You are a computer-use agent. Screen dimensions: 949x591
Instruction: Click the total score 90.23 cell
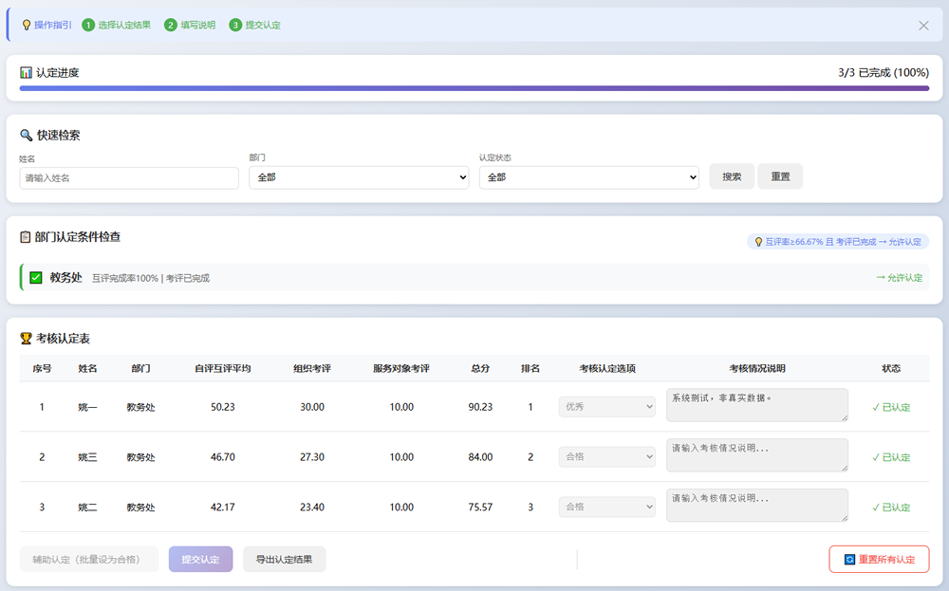tap(480, 407)
